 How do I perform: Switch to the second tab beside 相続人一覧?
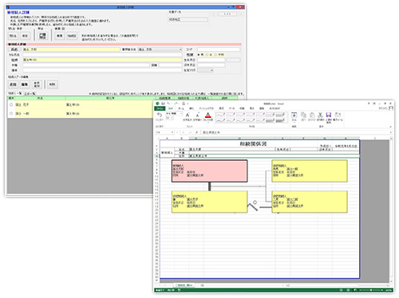pyautogui.click(x=30, y=93)
